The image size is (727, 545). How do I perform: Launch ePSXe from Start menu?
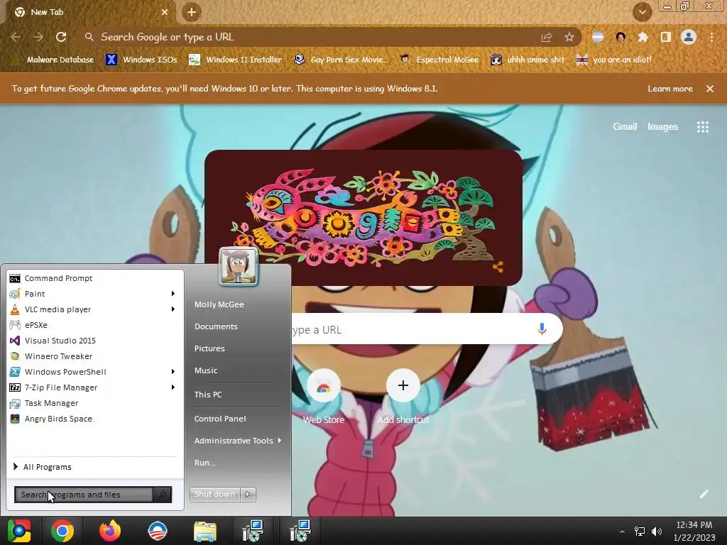pos(95,325)
